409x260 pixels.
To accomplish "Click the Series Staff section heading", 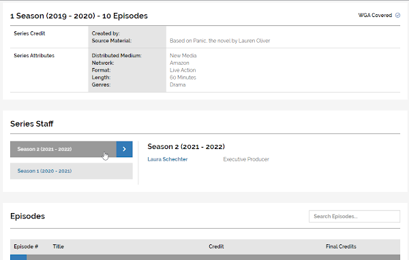I will coord(32,124).
